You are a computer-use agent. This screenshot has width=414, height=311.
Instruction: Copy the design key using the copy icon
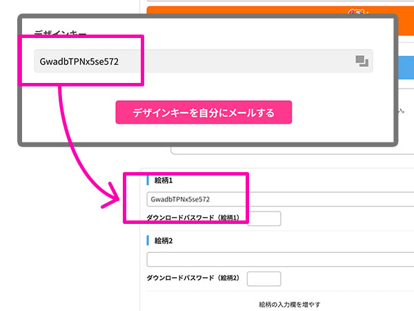coord(362,61)
